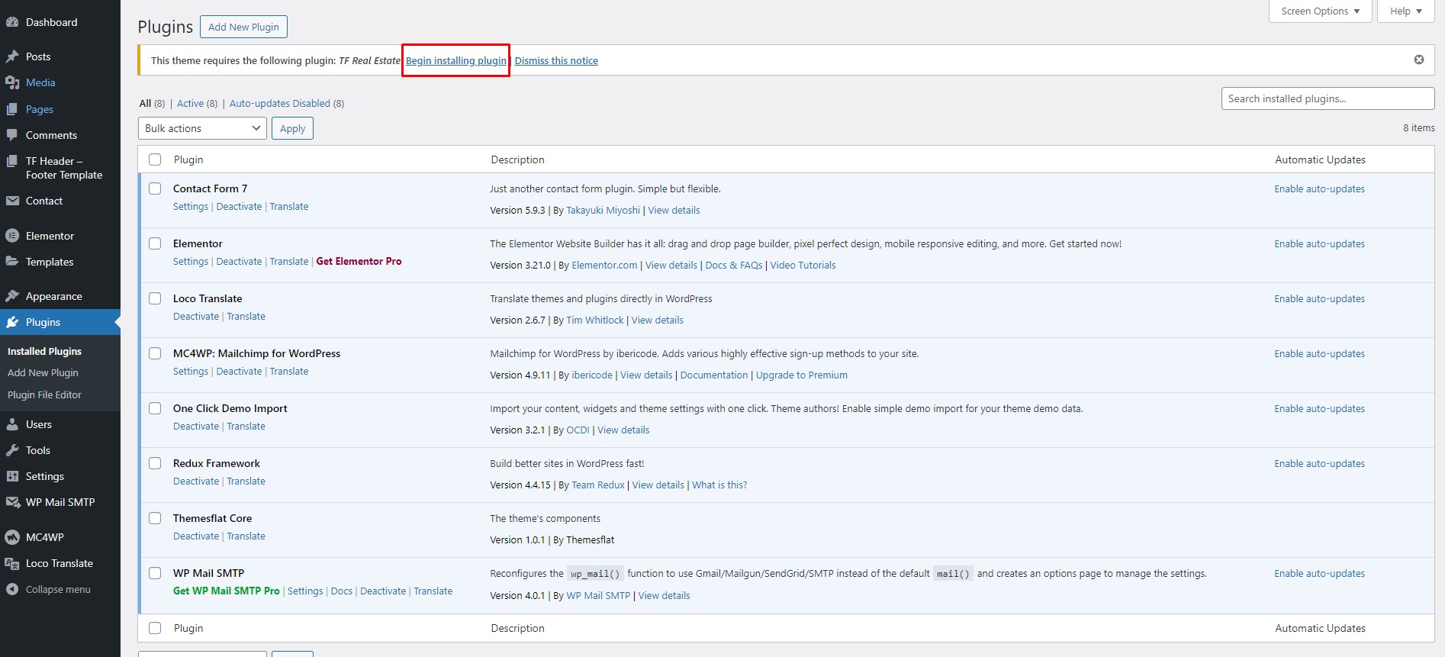The height and width of the screenshot is (657, 1445).
Task: Click Get WP Mail SMTP Pro link
Action: pos(227,591)
